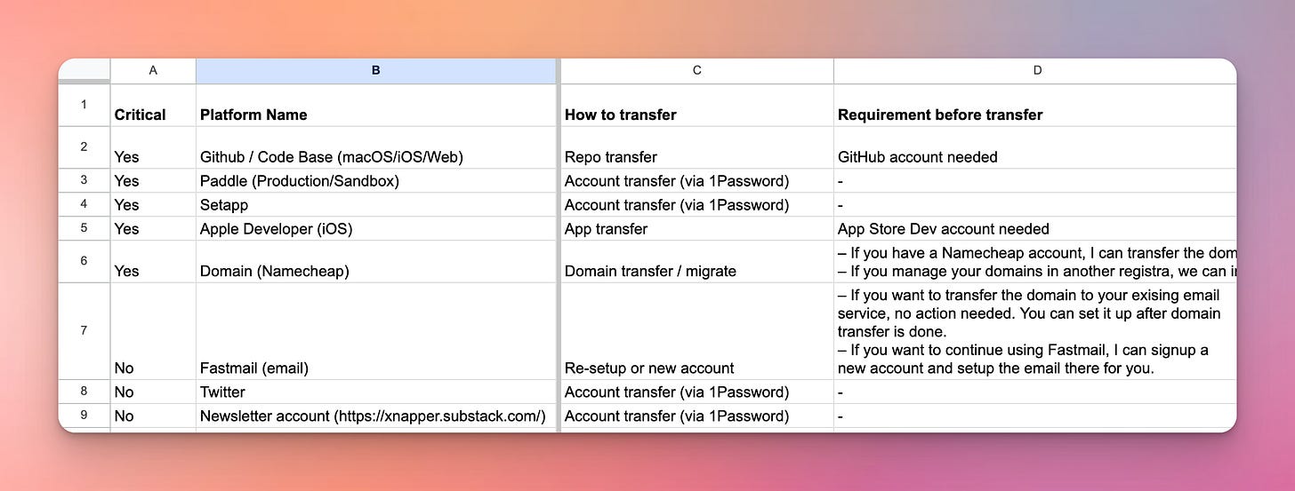Select row 5 header

(x=84, y=228)
